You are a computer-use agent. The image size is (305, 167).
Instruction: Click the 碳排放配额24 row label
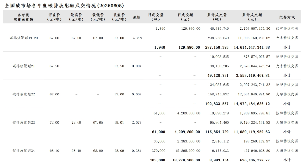(24, 151)
